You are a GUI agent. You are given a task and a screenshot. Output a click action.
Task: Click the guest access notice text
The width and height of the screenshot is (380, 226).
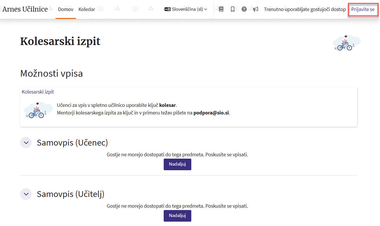tap(305, 9)
